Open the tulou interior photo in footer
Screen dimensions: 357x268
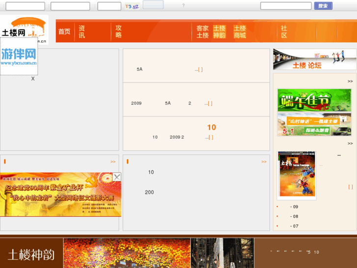pyautogui.click(x=222, y=253)
